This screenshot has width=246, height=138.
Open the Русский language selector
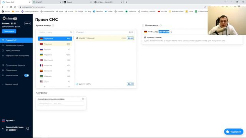tap(8, 120)
